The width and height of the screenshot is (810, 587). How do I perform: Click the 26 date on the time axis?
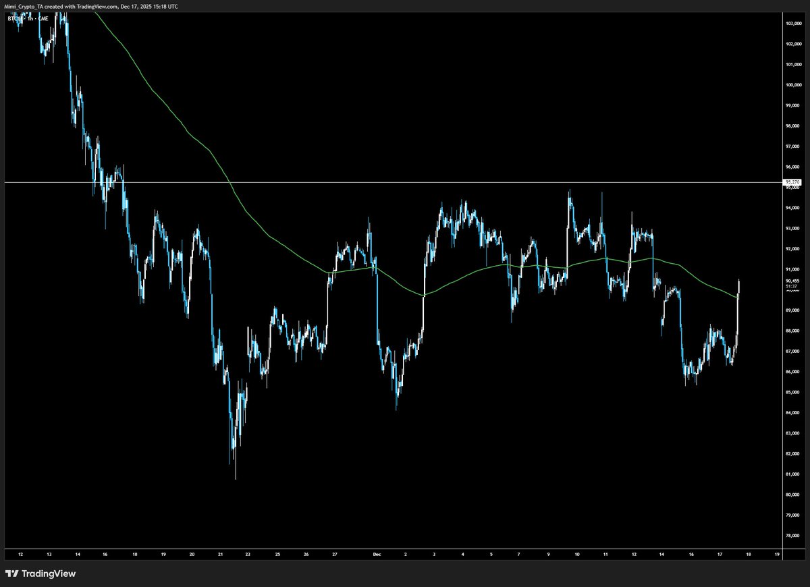[306, 554]
